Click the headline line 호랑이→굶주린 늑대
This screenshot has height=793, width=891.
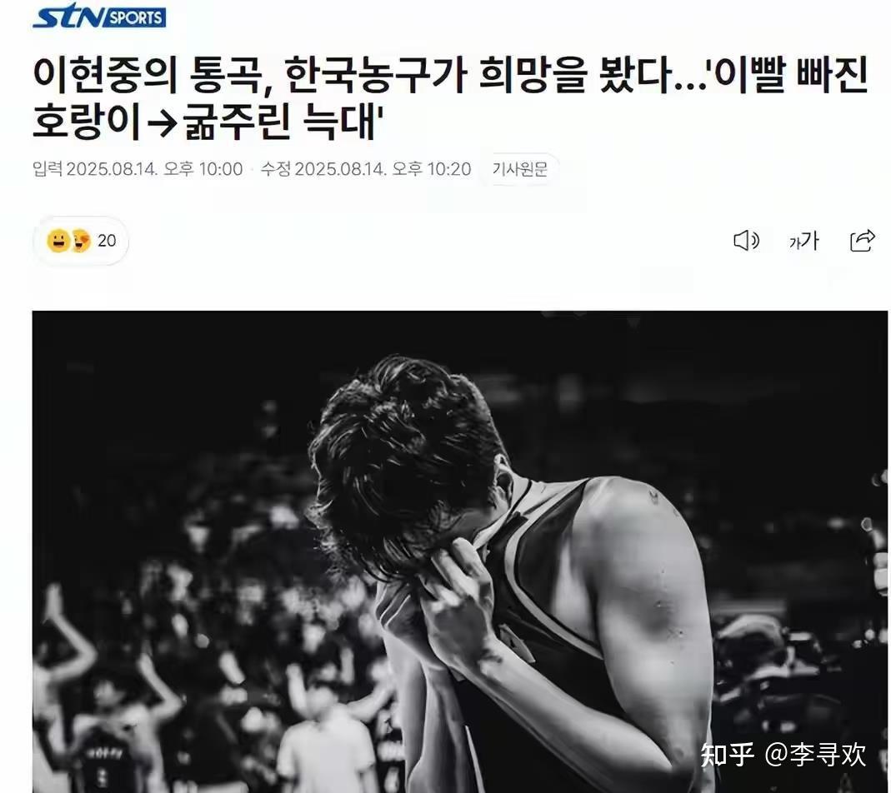(208, 122)
